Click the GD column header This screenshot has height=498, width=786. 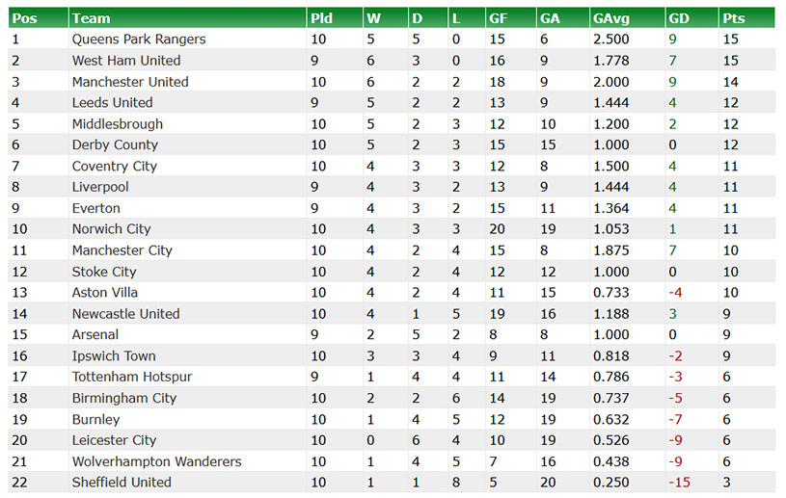point(679,18)
